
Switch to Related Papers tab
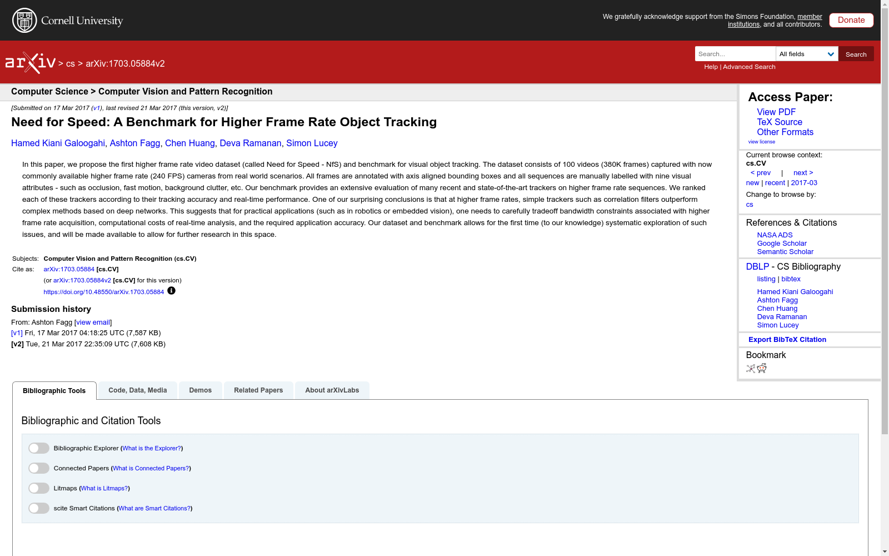coord(258,390)
